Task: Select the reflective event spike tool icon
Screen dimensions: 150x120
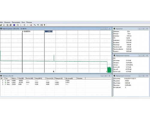Action: tap(38, 25)
